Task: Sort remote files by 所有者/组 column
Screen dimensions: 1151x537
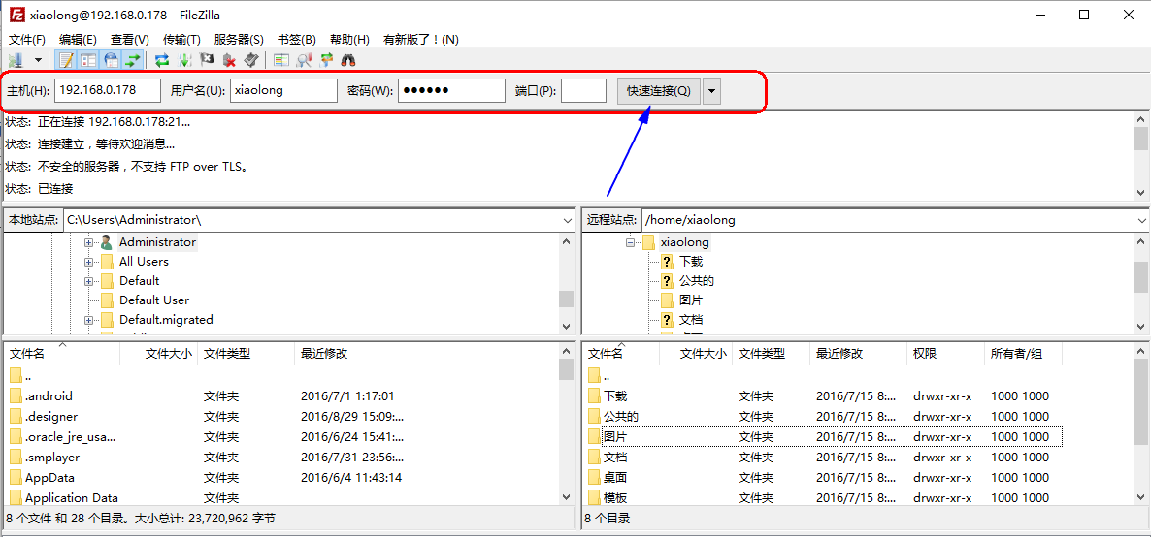Action: tap(1023, 354)
